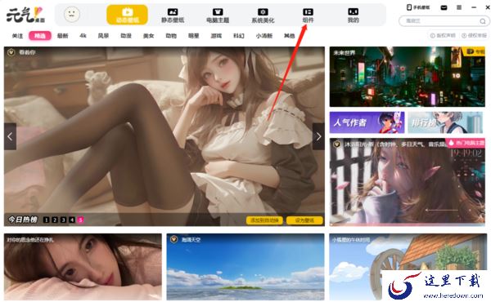Select the 最新 (latest) category
The width and height of the screenshot is (491, 302).
coord(63,36)
